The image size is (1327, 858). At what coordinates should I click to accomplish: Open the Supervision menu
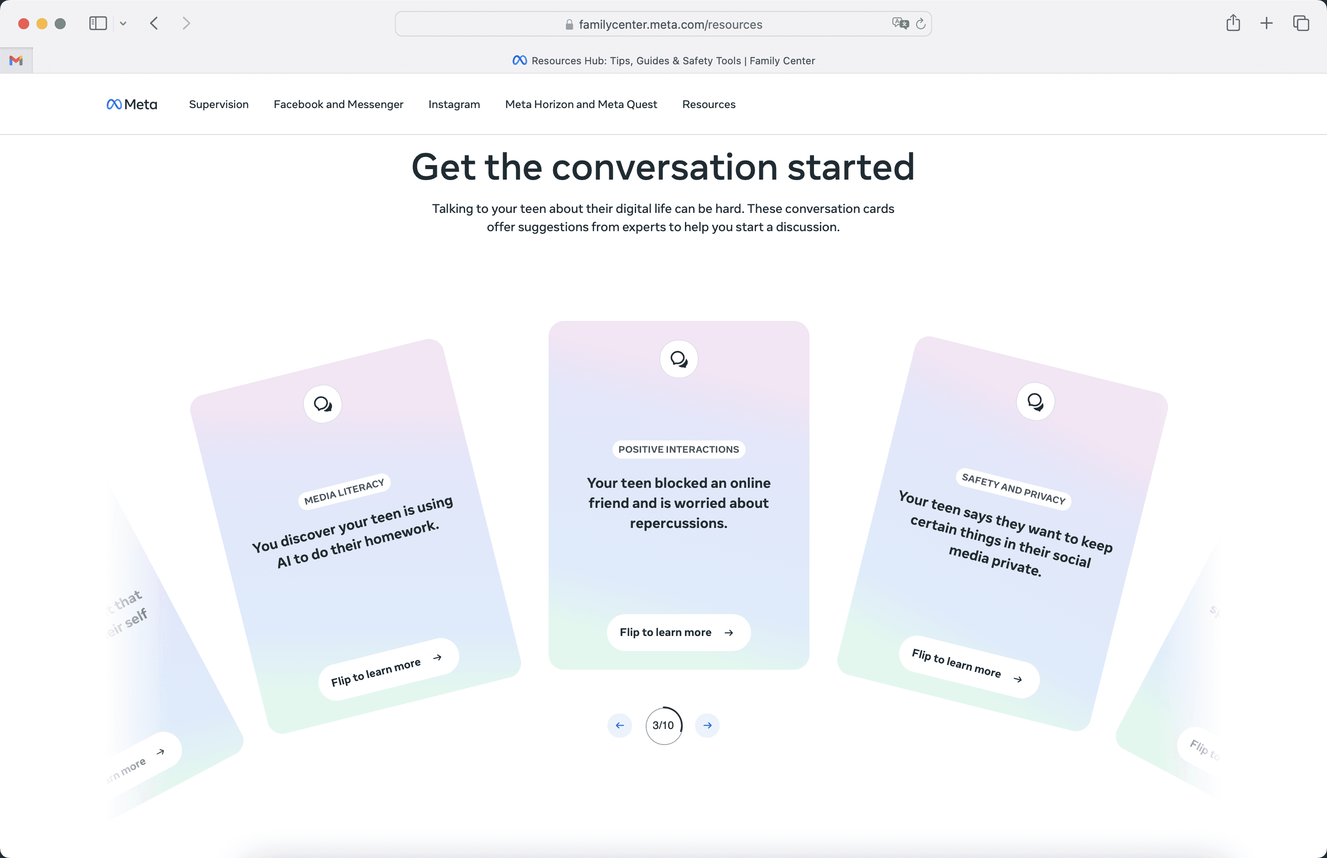tap(218, 104)
